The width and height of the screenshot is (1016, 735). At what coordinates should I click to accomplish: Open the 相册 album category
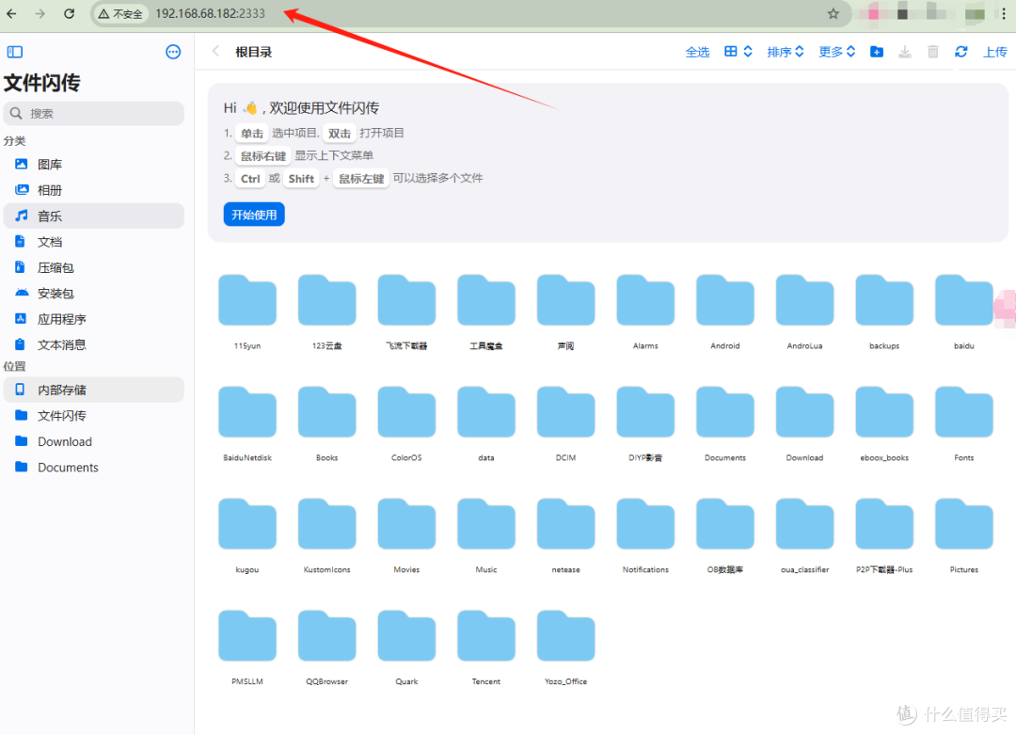94,190
